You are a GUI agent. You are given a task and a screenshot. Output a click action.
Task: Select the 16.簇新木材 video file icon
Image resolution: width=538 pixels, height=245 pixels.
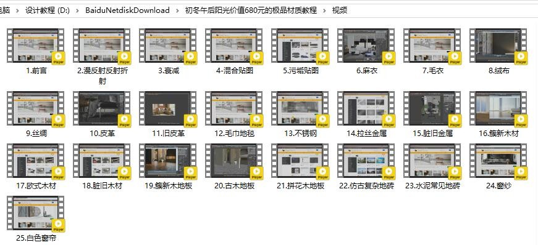498,108
